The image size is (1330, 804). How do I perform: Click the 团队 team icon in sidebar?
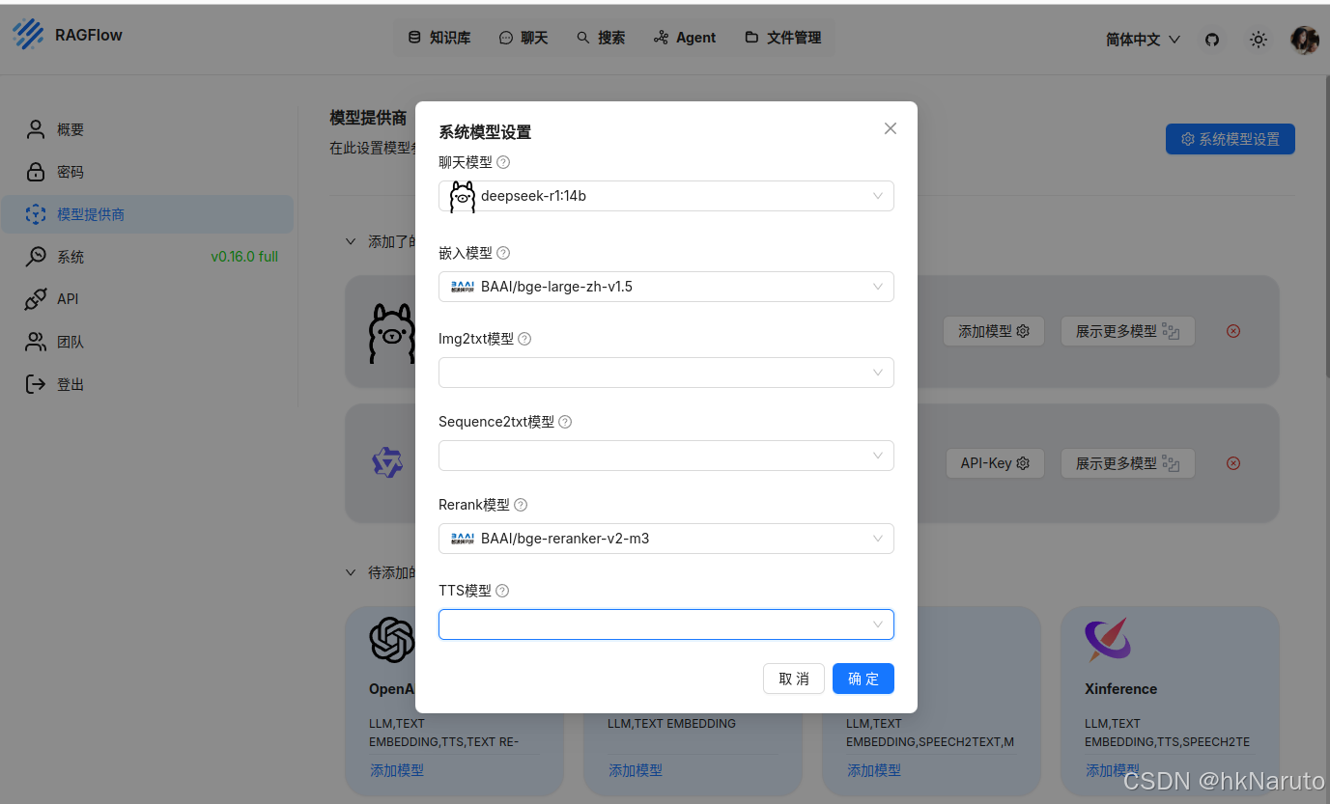36,342
